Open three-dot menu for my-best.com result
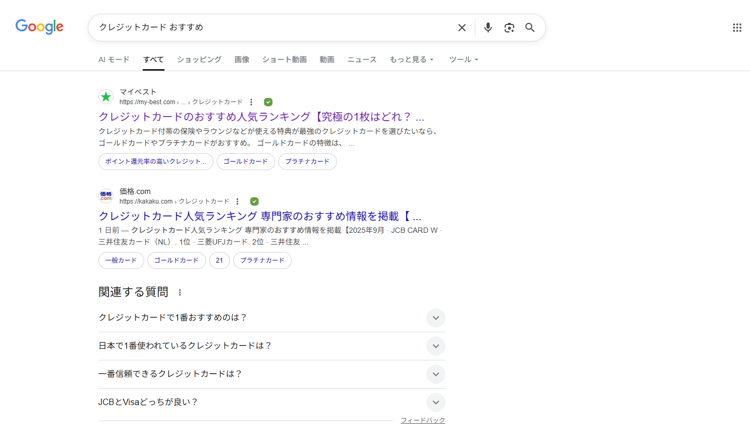The height and width of the screenshot is (446, 750). pyautogui.click(x=251, y=102)
